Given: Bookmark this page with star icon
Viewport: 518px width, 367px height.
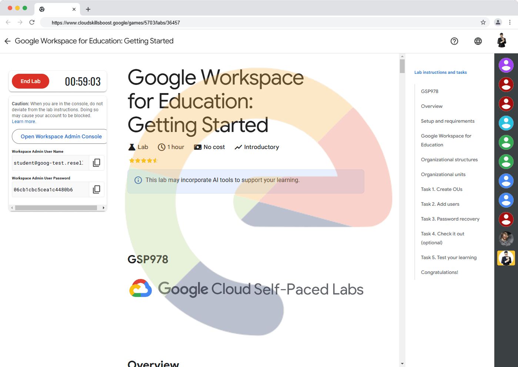Looking at the screenshot, I should [x=483, y=23].
